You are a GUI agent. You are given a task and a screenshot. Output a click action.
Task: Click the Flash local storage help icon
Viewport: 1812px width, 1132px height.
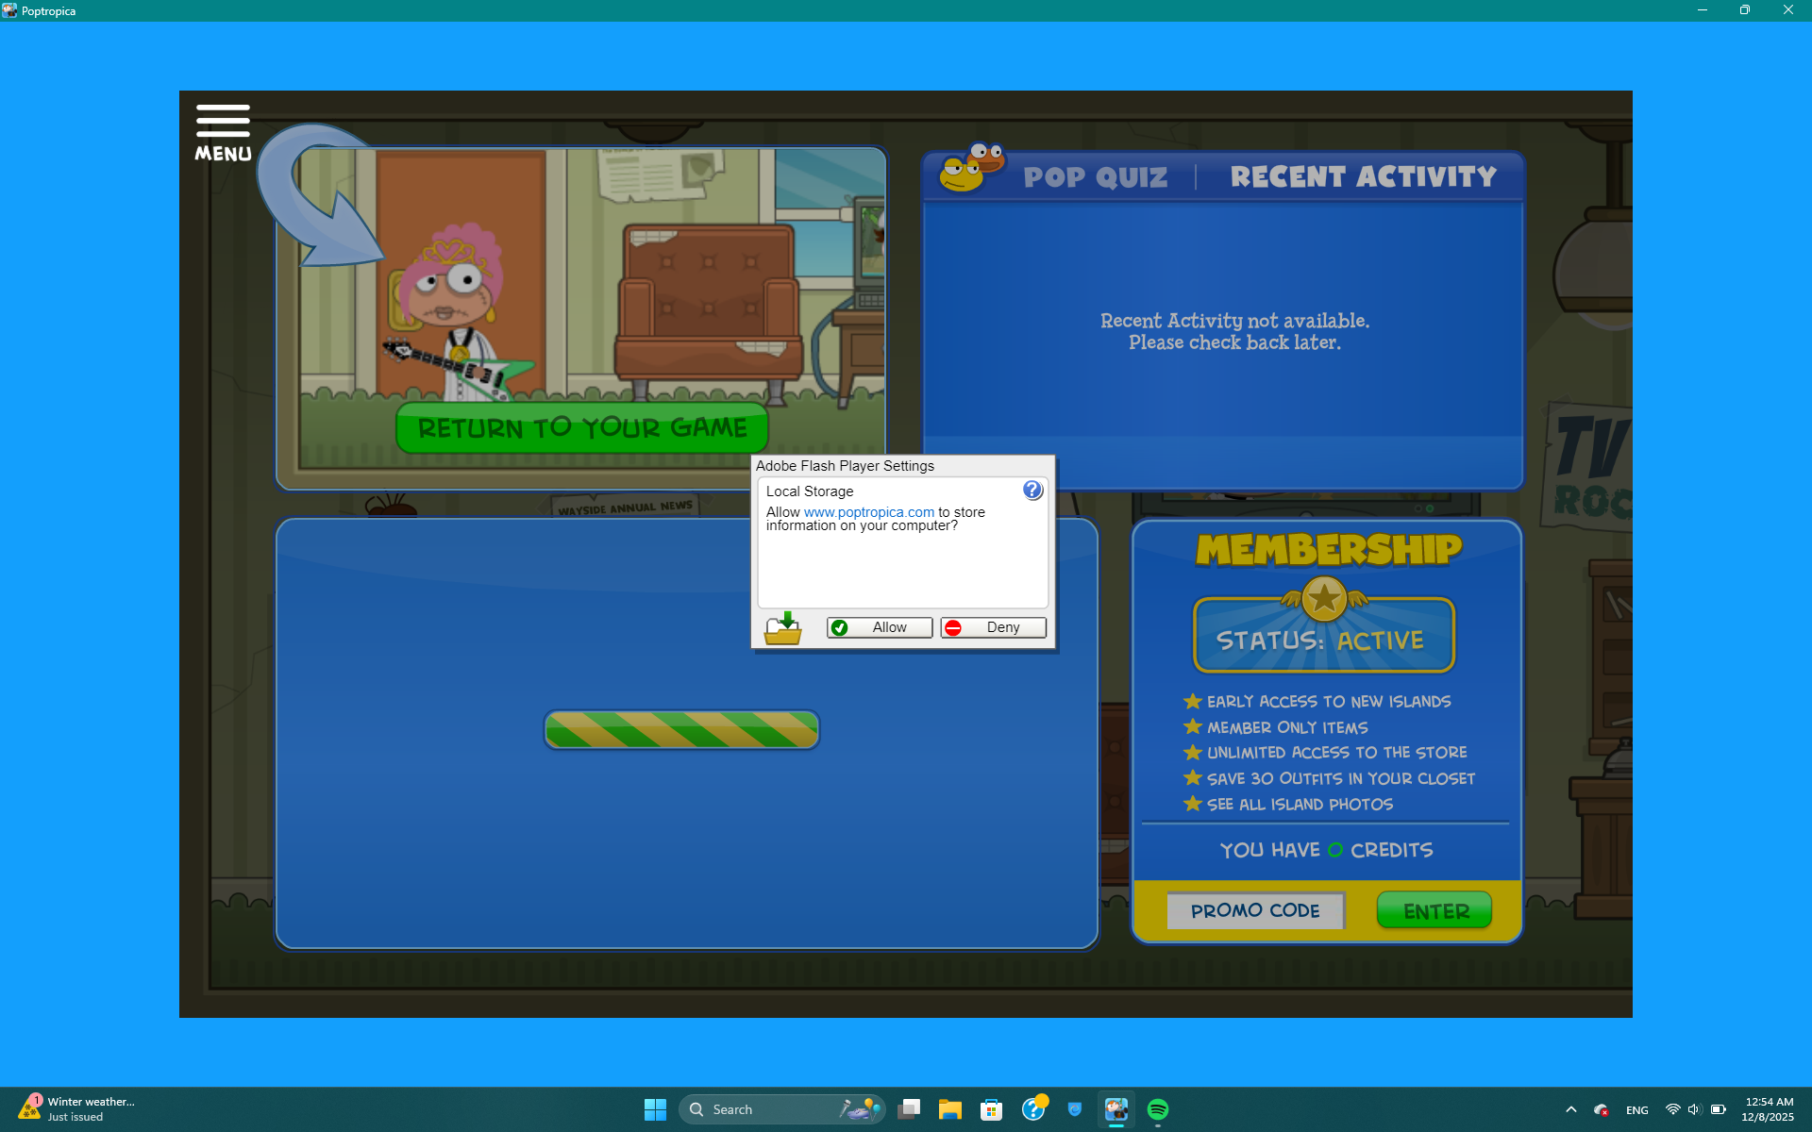click(1032, 490)
